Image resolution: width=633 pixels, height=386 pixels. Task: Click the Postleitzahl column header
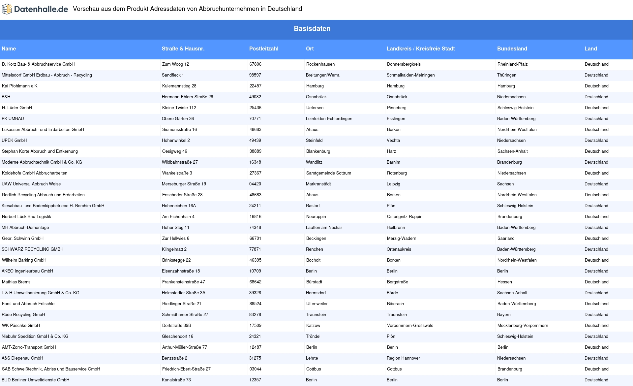click(264, 49)
